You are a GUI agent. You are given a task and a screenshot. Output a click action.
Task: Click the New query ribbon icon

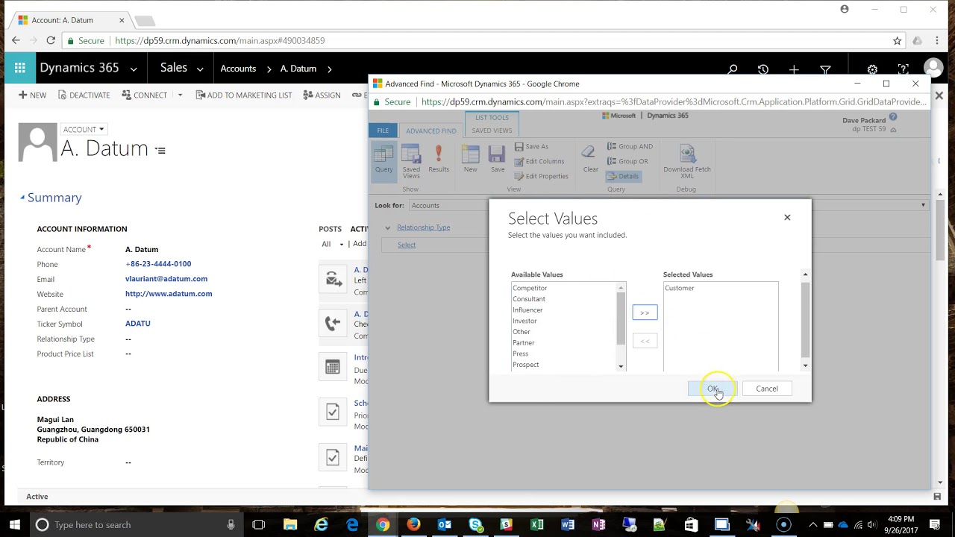point(470,160)
